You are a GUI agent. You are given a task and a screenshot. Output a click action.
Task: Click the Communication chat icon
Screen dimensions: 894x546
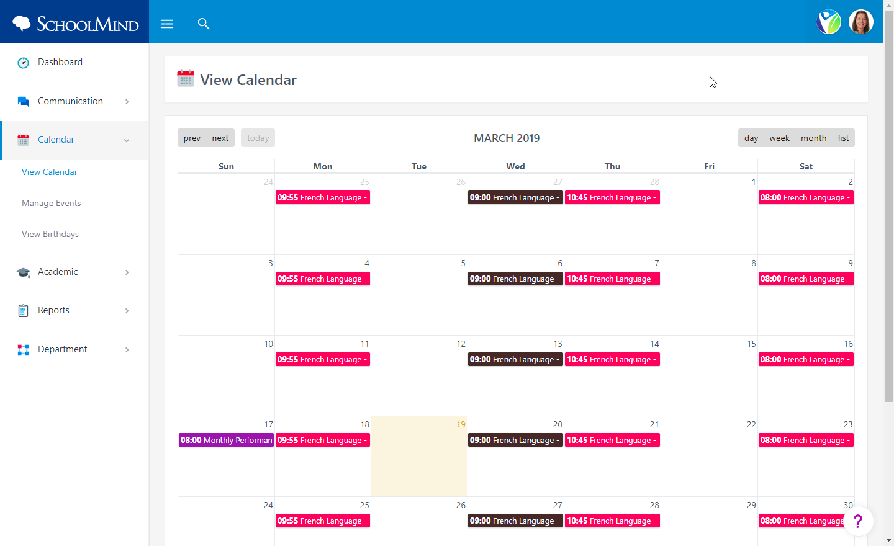click(x=23, y=101)
